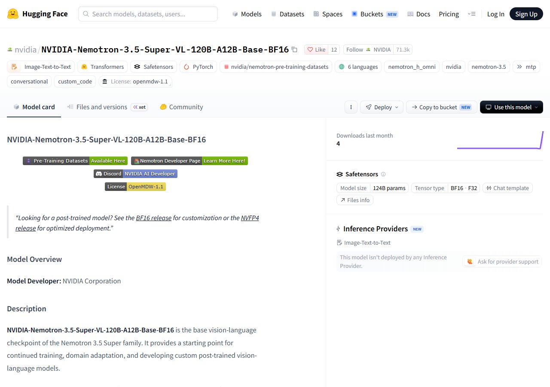Expand the 6 languages tag
Viewport: 550px width, 387px height.
pyautogui.click(x=358, y=67)
